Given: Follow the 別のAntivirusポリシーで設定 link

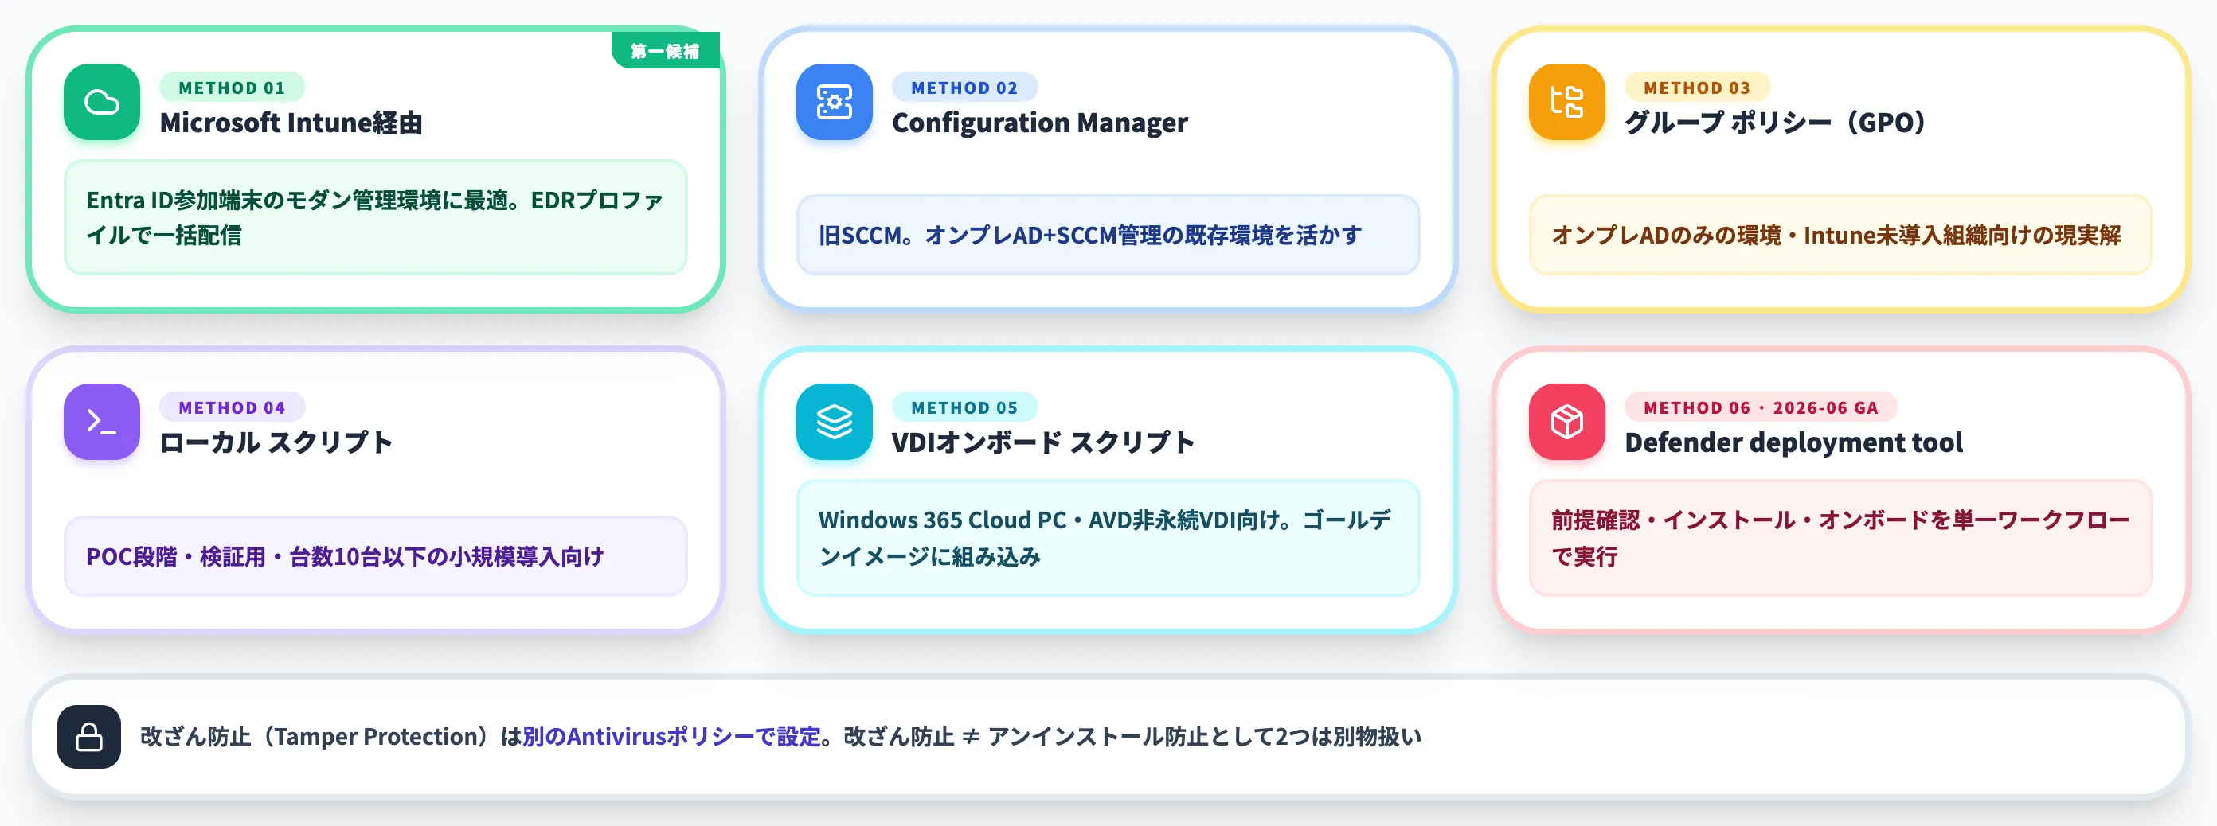Looking at the screenshot, I should (671, 737).
